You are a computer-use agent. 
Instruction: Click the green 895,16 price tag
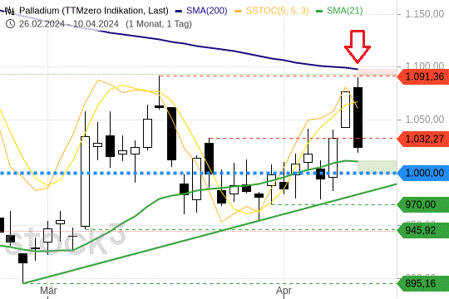point(423,283)
